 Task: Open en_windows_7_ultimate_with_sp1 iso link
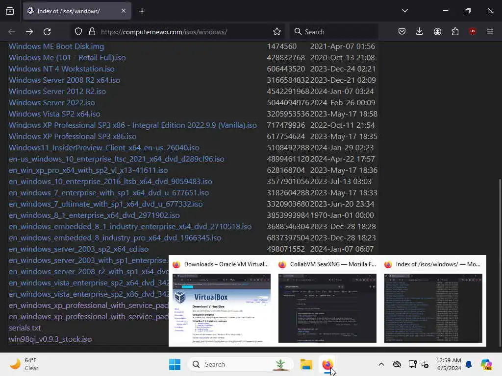pyautogui.click(x=106, y=204)
